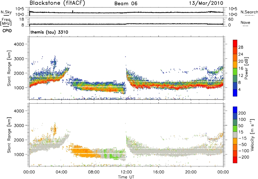This screenshot has width=258, height=179.
Task: Click the blue top of the velocity colorbar
Action: coord(235,110)
